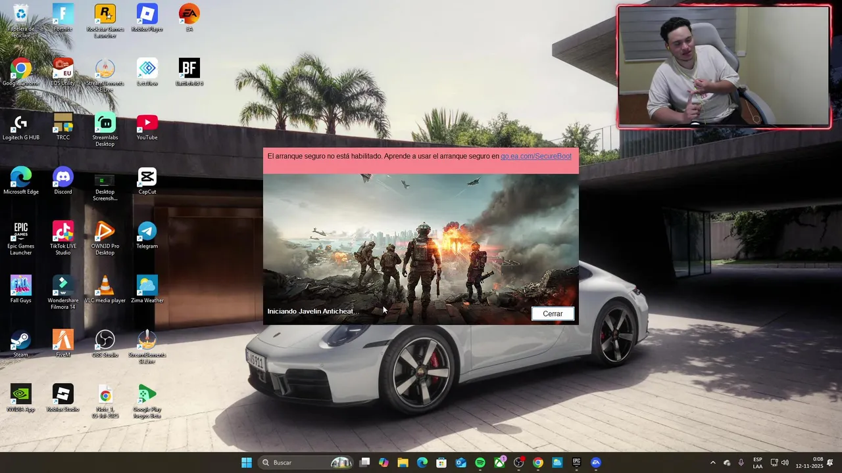Select the Roblox Player desktop icon
Screen dimensions: 842x473
pyautogui.click(x=147, y=18)
